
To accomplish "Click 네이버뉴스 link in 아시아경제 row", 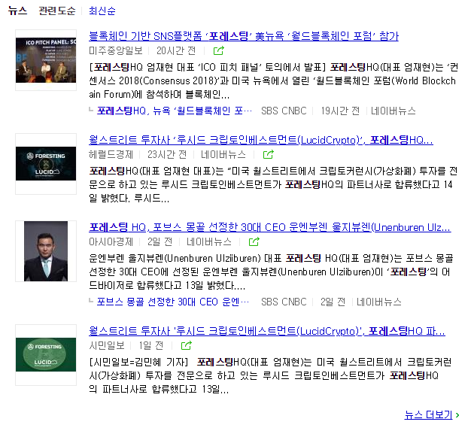I will [x=209, y=241].
